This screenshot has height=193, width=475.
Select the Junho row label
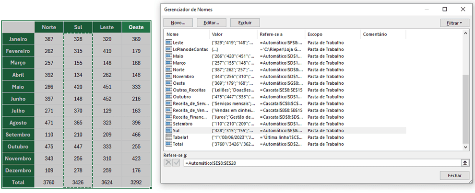(18, 99)
